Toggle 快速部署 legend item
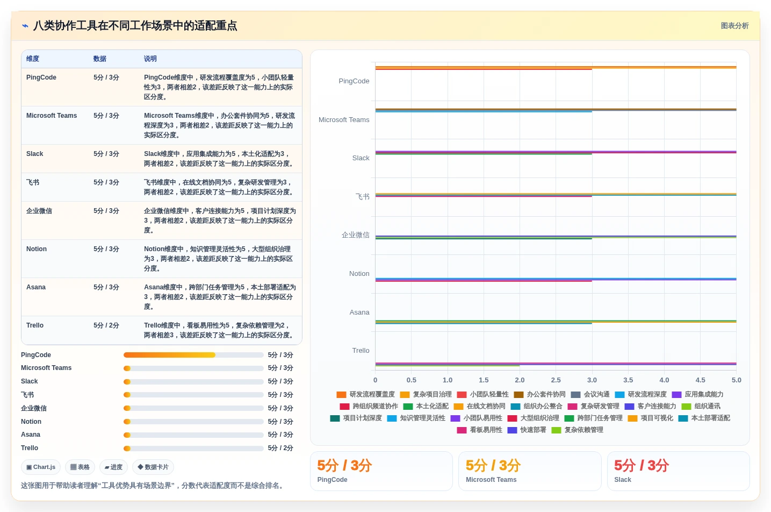This screenshot has width=771, height=512. [x=527, y=430]
